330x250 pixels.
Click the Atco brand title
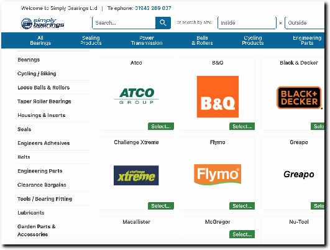136,63
